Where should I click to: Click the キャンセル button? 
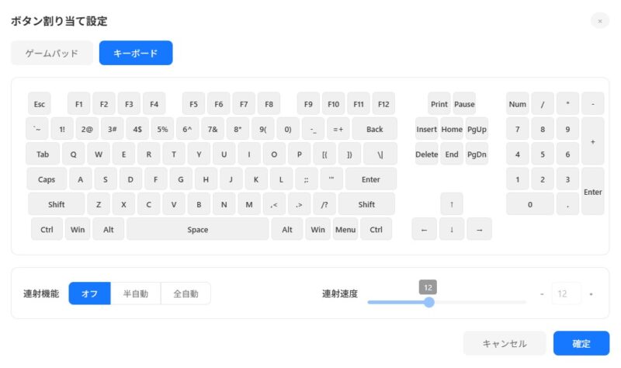tap(505, 343)
